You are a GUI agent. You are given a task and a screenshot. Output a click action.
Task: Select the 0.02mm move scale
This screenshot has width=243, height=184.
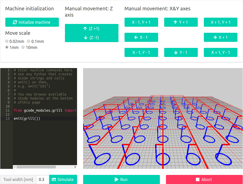(x=7, y=41)
